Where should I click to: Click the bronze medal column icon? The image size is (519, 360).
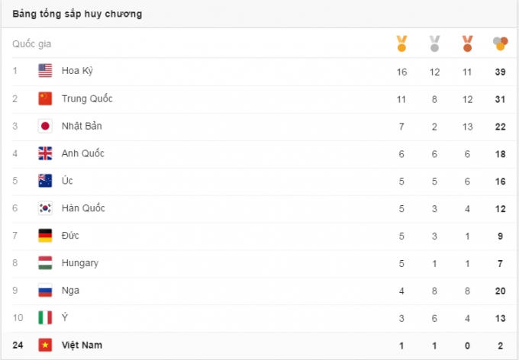pyautogui.click(x=467, y=44)
